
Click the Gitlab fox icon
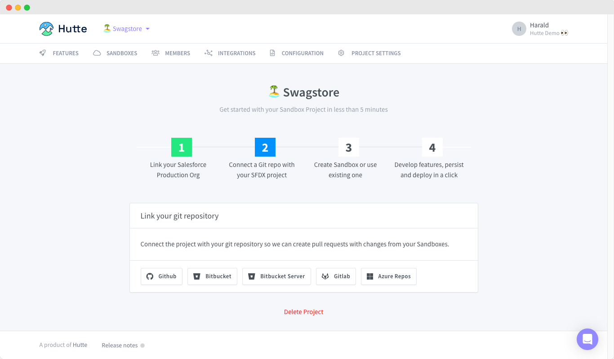(325, 276)
